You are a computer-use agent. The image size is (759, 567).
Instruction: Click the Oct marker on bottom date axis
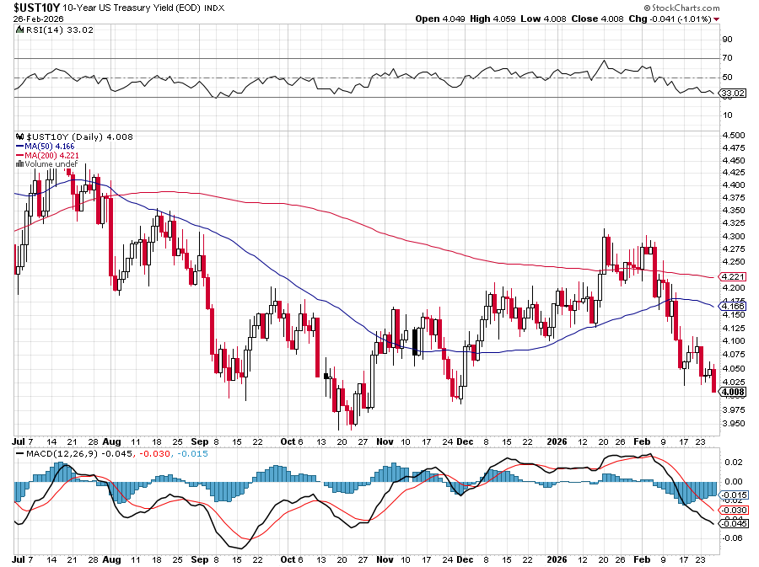[x=288, y=559]
